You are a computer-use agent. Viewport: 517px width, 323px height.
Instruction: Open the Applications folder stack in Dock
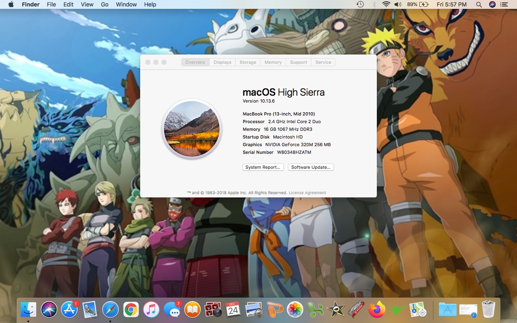coord(448,310)
